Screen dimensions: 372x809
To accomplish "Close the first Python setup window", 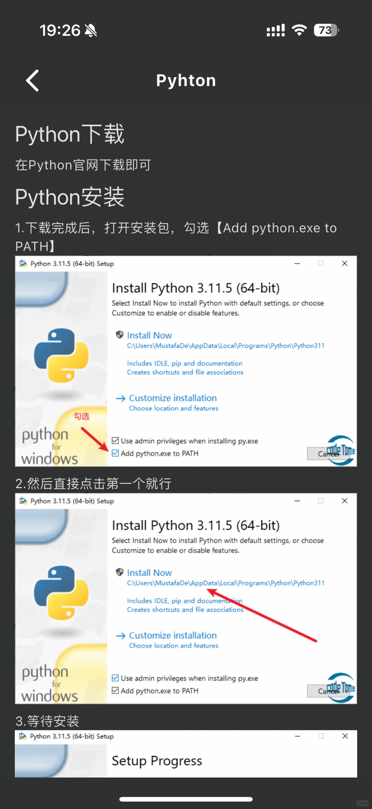I will tap(344, 263).
